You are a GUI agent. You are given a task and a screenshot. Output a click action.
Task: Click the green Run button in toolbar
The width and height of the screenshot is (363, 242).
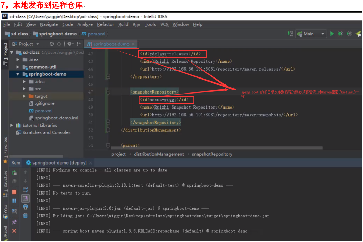click(332, 34)
